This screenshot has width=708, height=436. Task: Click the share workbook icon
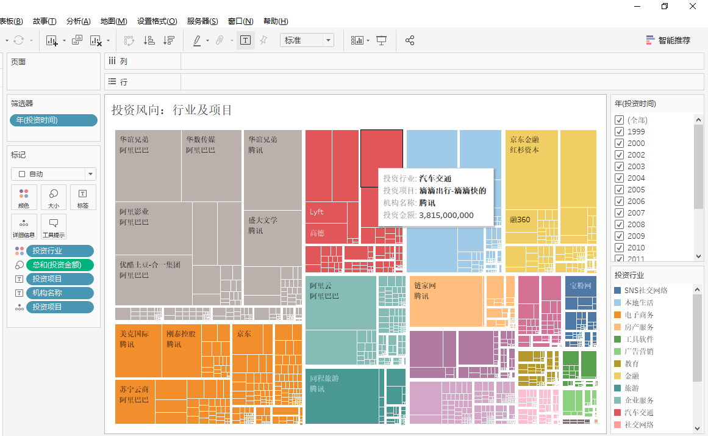410,41
